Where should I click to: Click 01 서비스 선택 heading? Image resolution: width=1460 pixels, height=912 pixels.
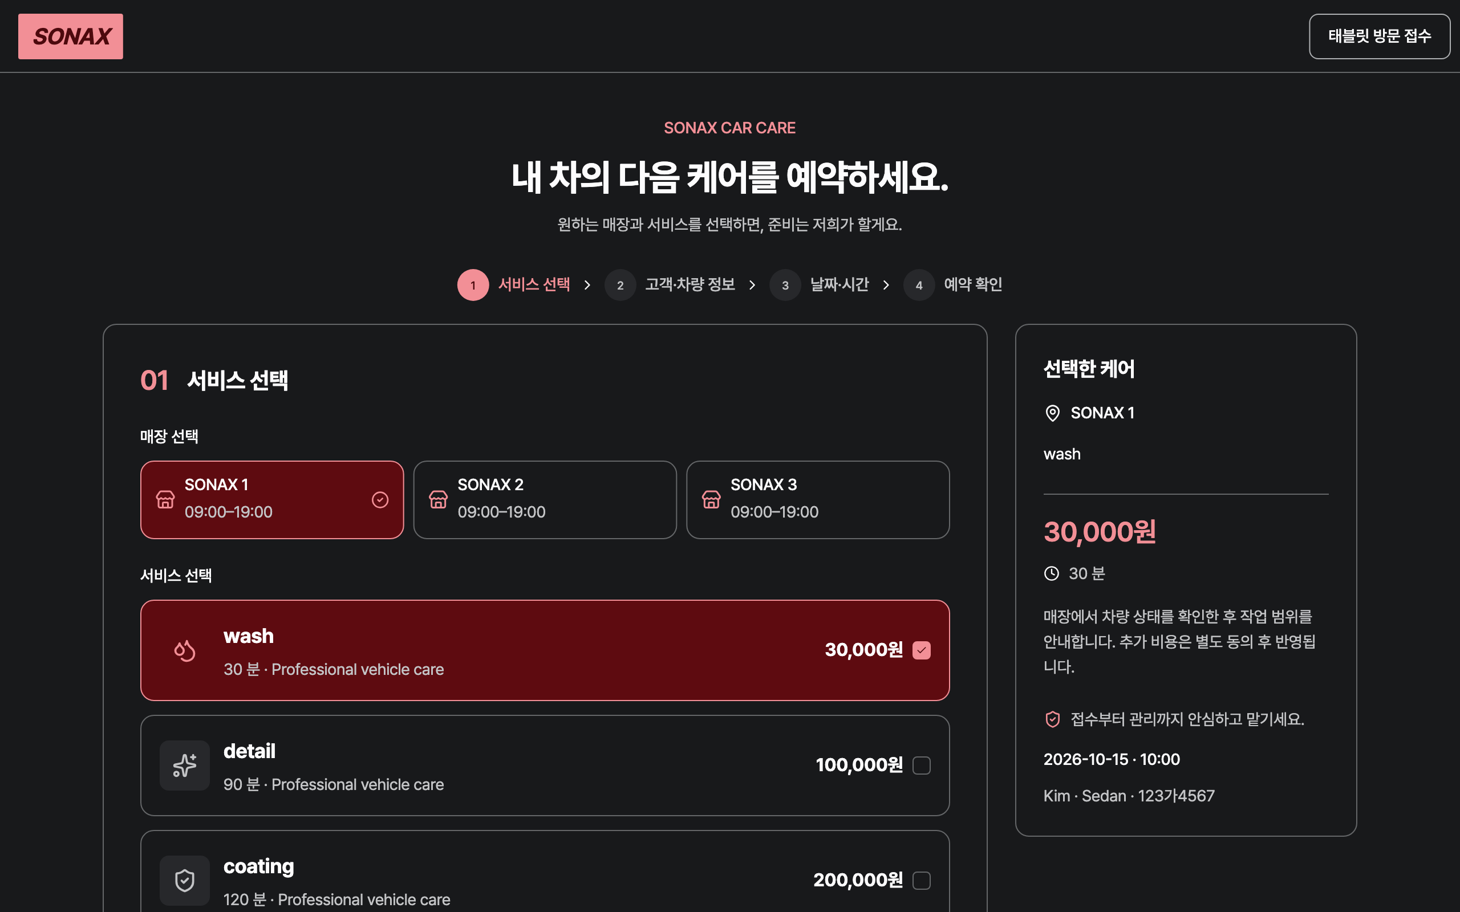pos(214,381)
